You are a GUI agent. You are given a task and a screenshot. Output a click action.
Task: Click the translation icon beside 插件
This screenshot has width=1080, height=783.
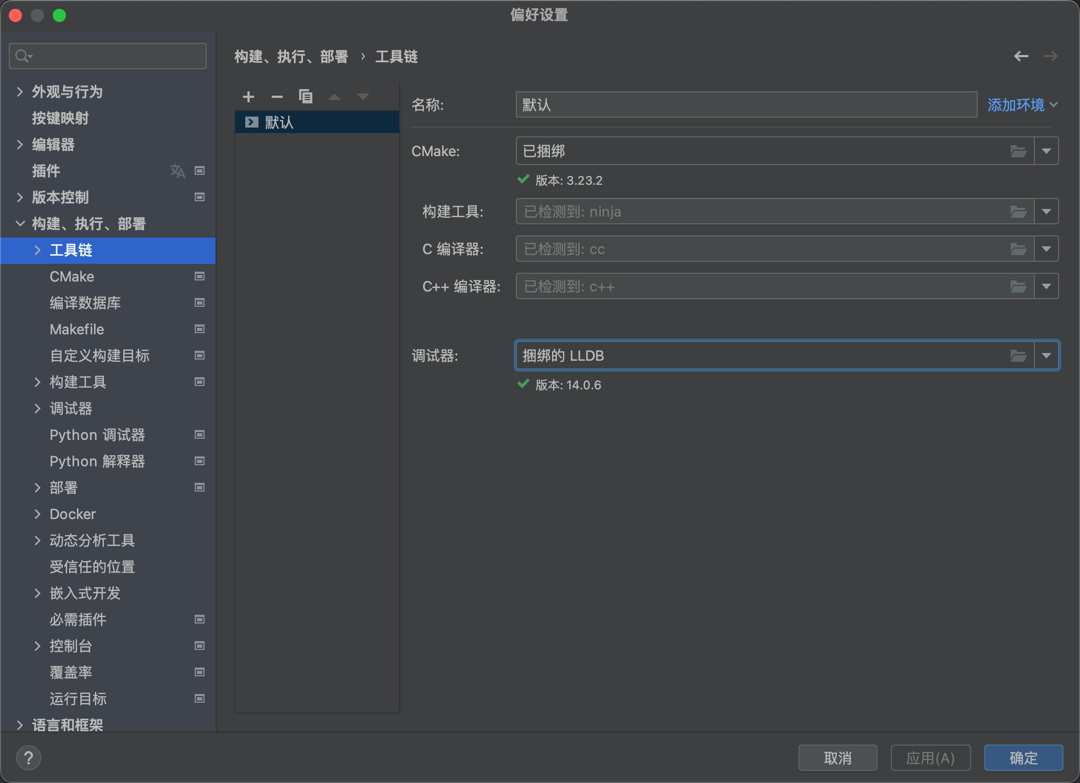click(178, 171)
